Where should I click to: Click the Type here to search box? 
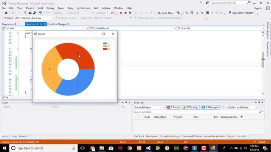coord(43,148)
